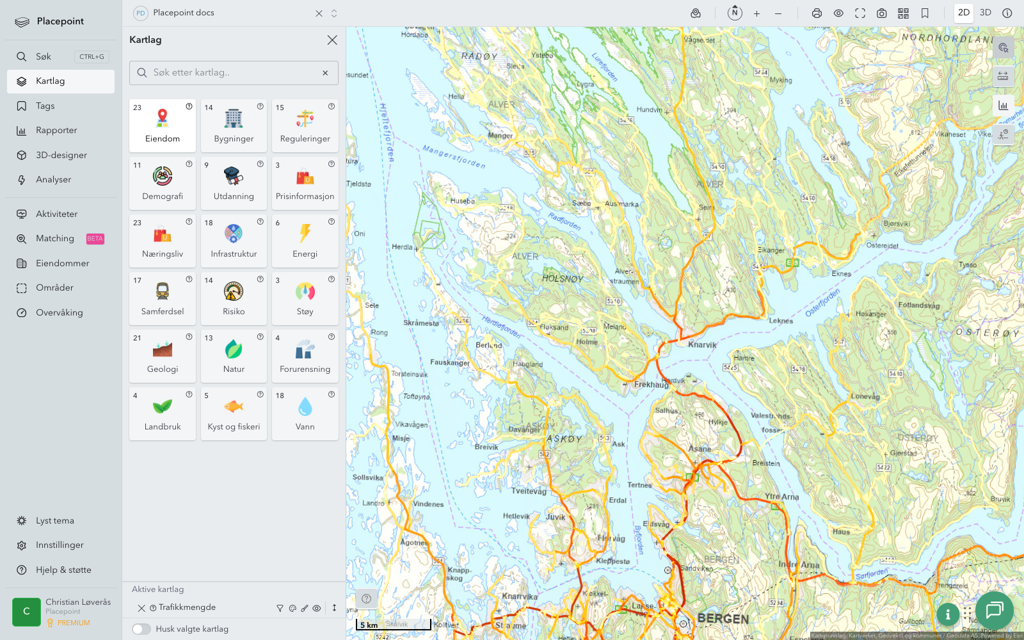The width and height of the screenshot is (1024, 640).
Task: Reset map north with compass button
Action: pos(735,13)
